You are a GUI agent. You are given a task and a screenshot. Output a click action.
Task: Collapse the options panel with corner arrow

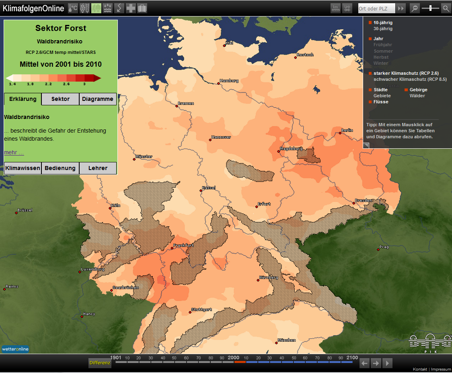coord(366,146)
